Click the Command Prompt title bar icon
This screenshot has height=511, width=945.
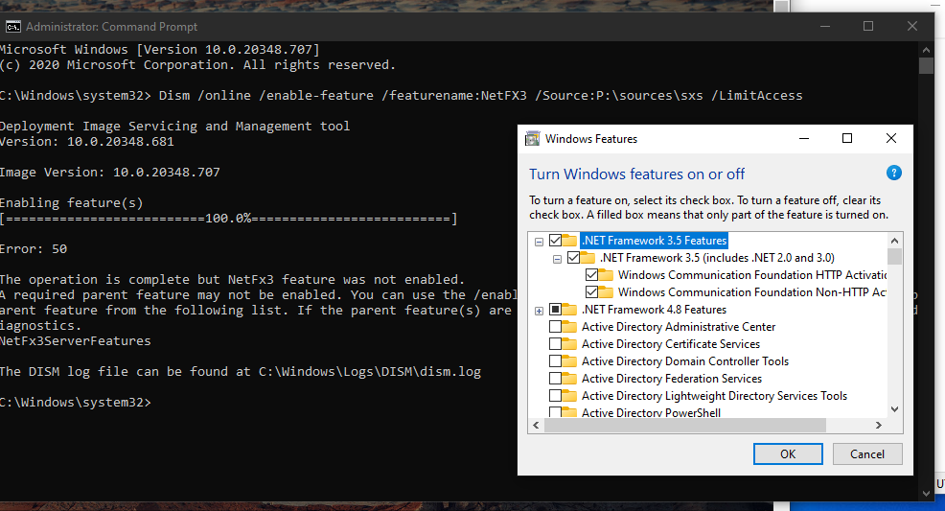[12, 27]
